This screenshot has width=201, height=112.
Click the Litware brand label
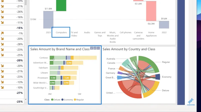[44, 73]
